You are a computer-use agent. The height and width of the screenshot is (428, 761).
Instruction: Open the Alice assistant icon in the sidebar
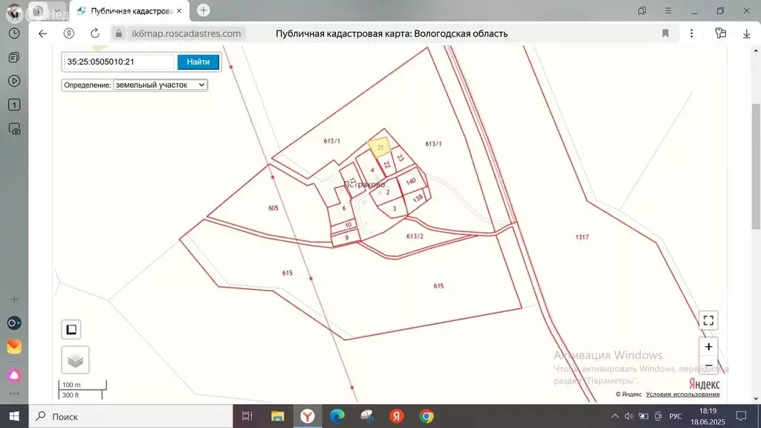tap(14, 323)
